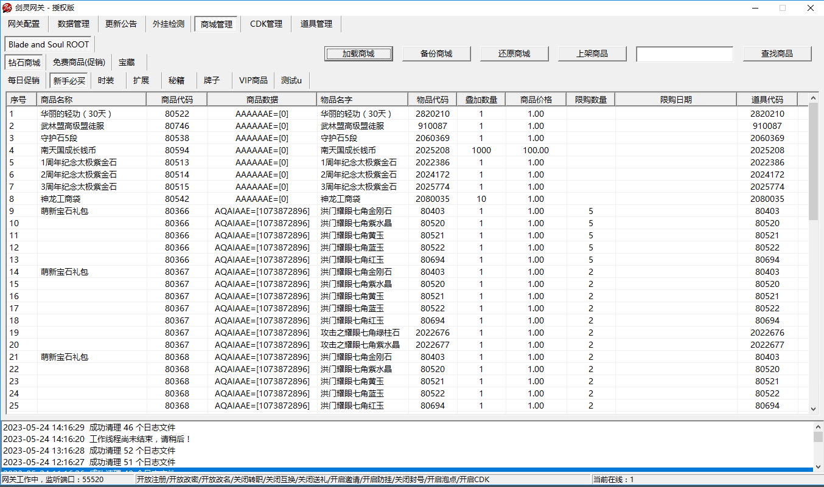Click the table scrollbar down arrow
The image size is (824, 487).
(814, 409)
